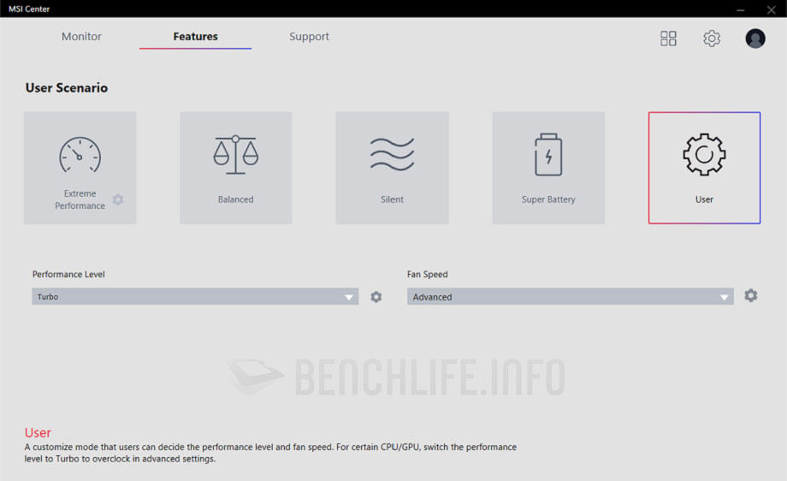Select the Super Battery scenario
The height and width of the screenshot is (481, 787).
click(548, 168)
